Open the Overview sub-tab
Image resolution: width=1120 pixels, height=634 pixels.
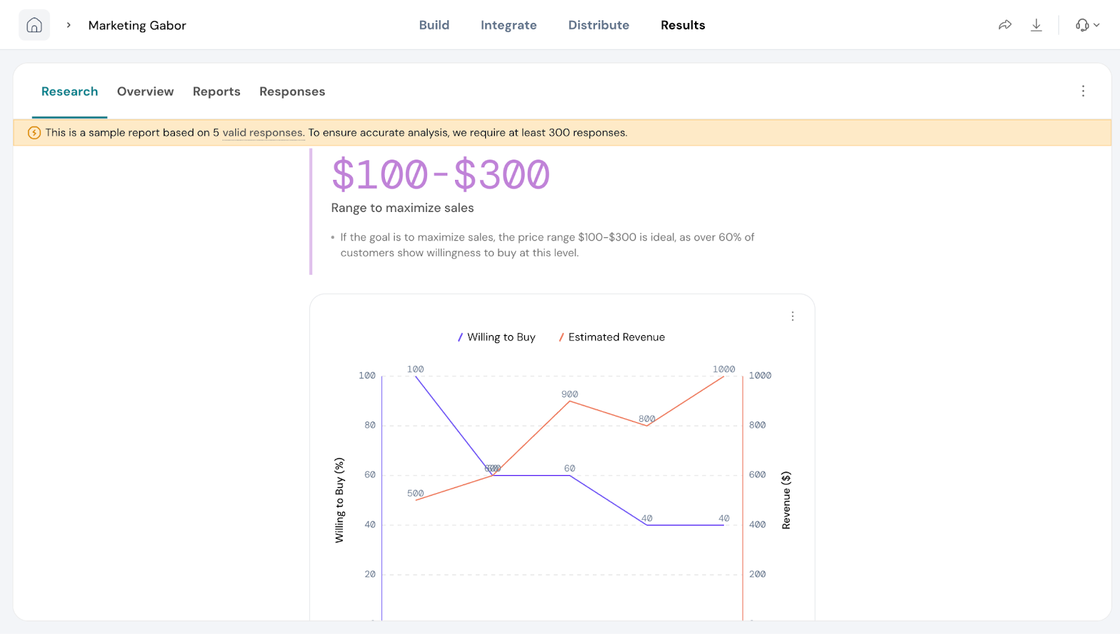[x=145, y=92]
